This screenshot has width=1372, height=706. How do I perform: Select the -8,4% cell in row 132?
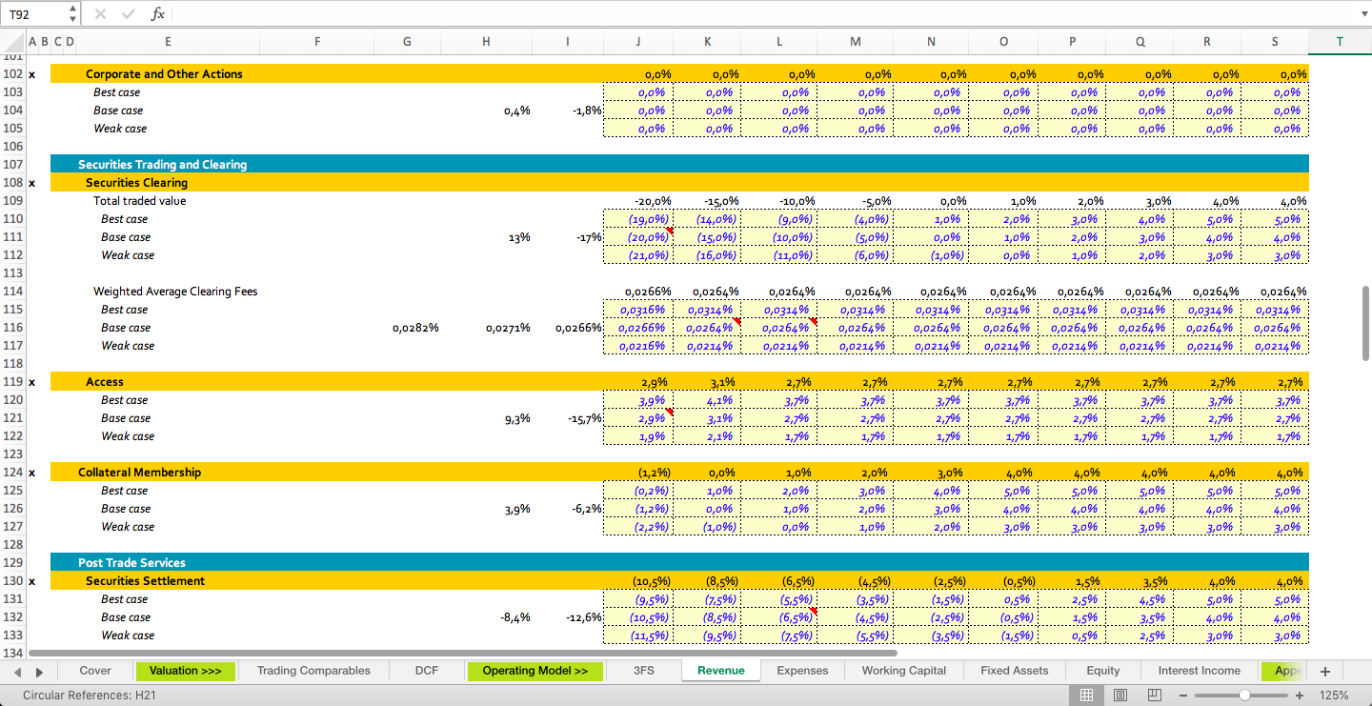487,617
